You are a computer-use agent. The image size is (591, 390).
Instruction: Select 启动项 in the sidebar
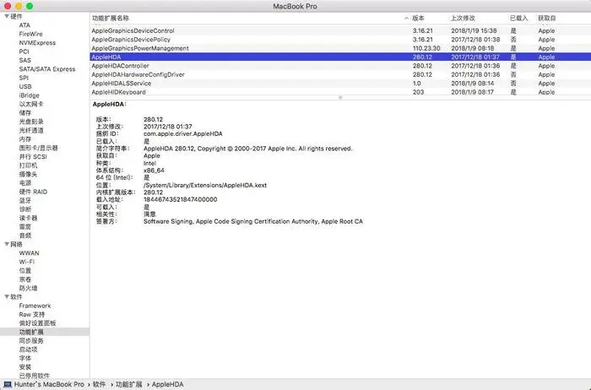(x=28, y=349)
